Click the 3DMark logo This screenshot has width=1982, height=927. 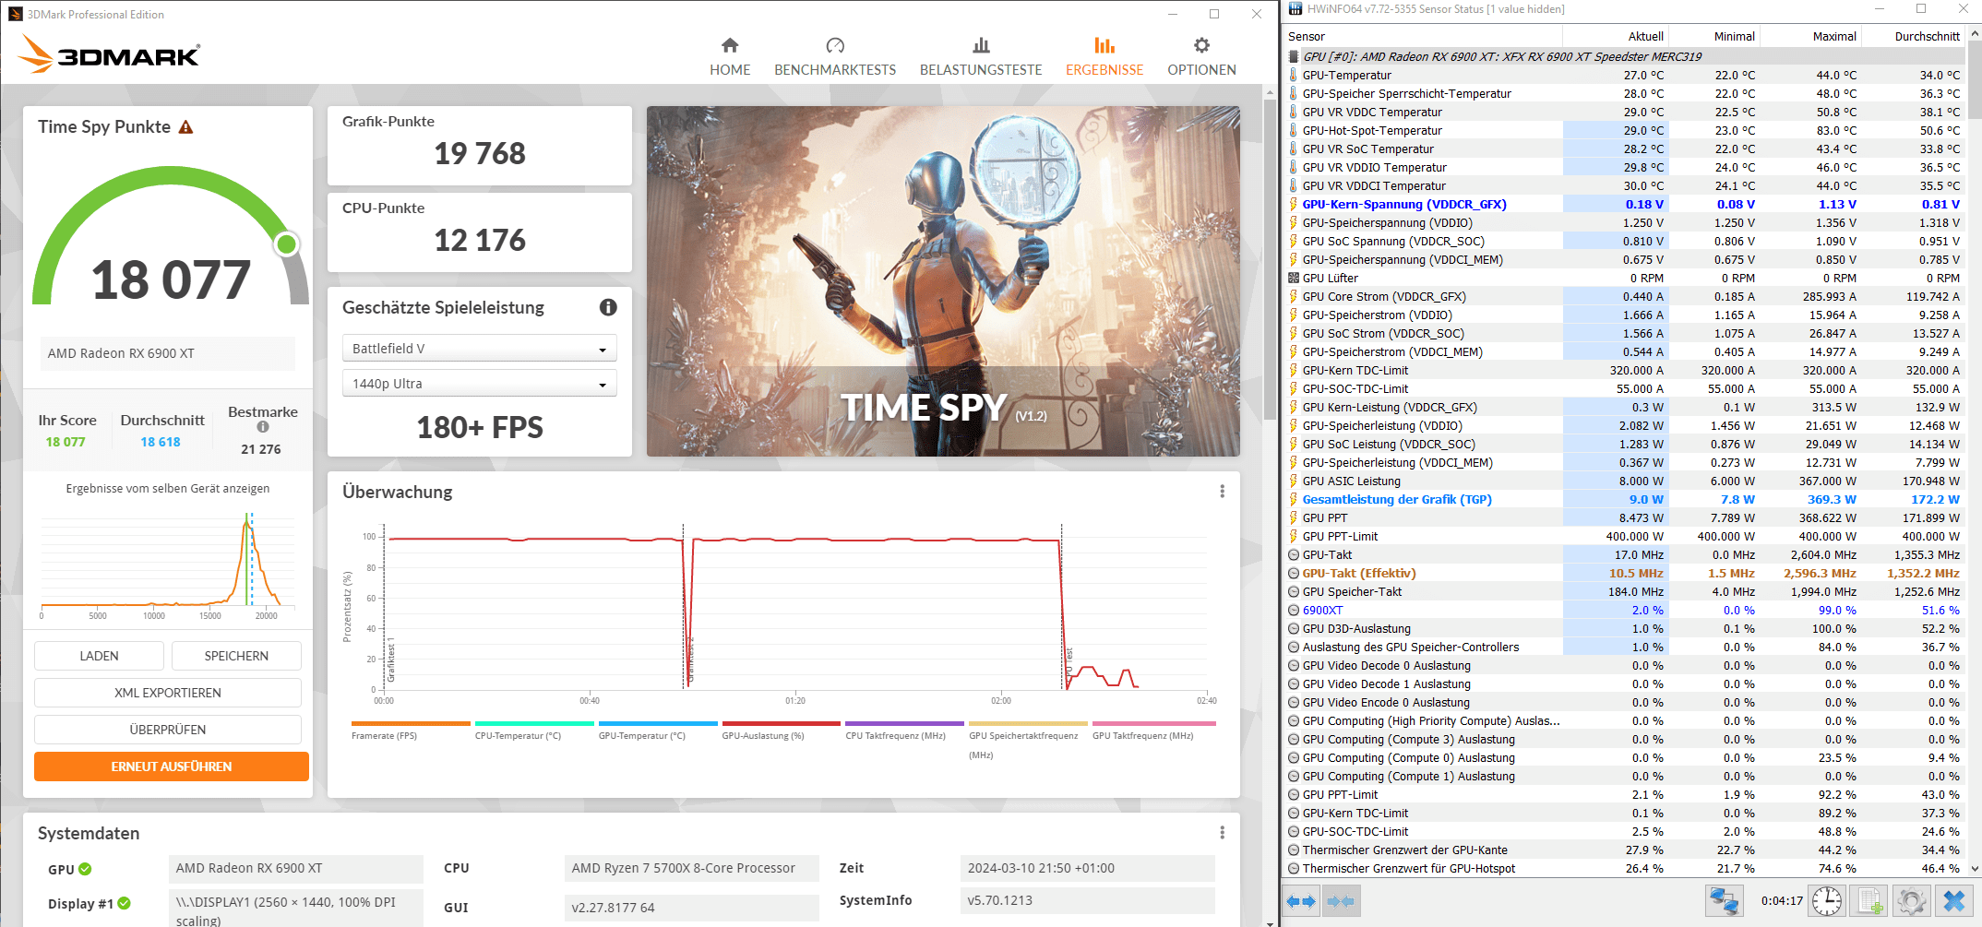pyautogui.click(x=108, y=54)
